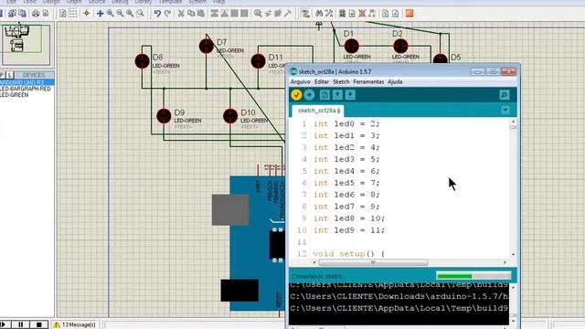Toggle the wire autorouter icon
Viewport: 585px width, 329px height.
305,14
